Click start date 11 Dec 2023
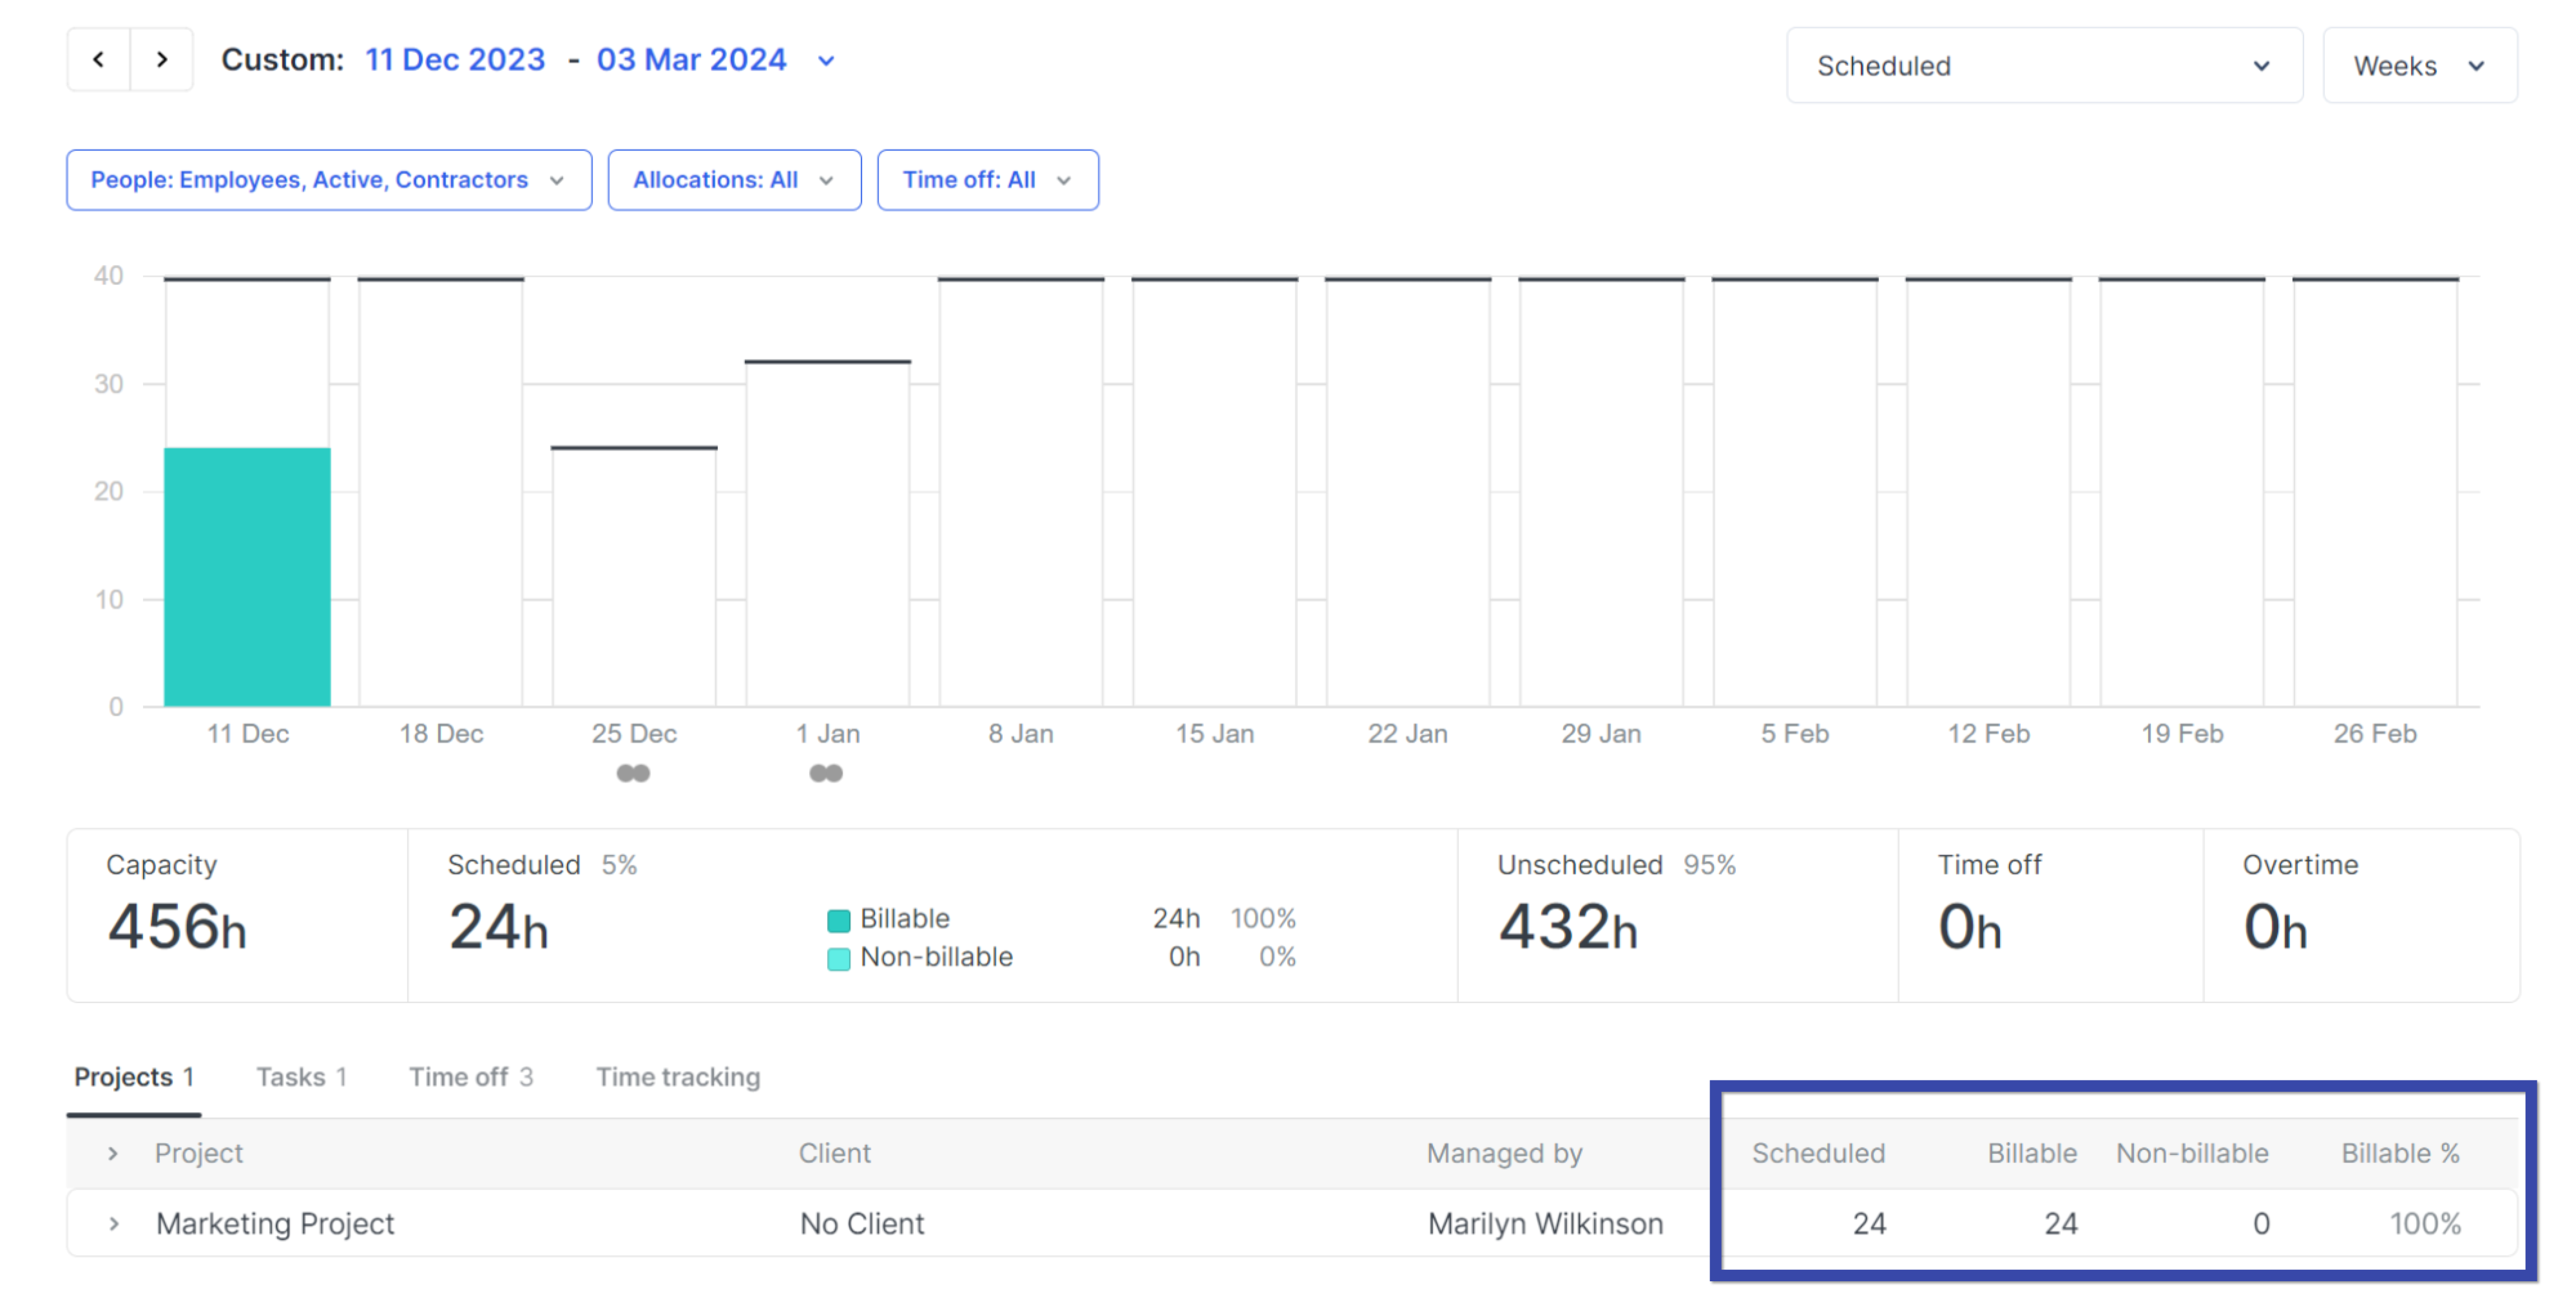The height and width of the screenshot is (1307, 2576). pyautogui.click(x=455, y=60)
